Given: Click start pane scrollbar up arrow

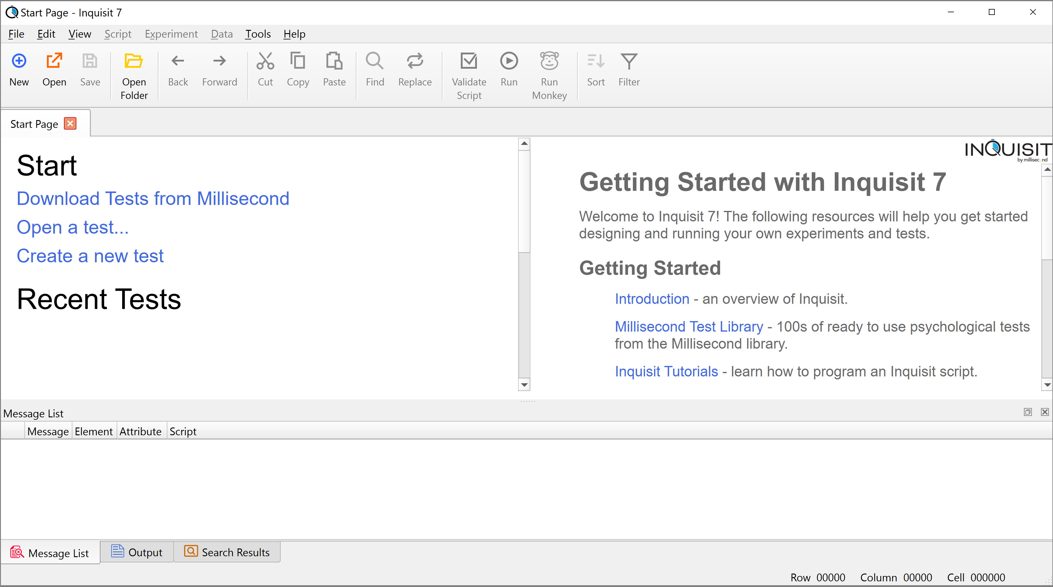Looking at the screenshot, I should click(x=524, y=144).
